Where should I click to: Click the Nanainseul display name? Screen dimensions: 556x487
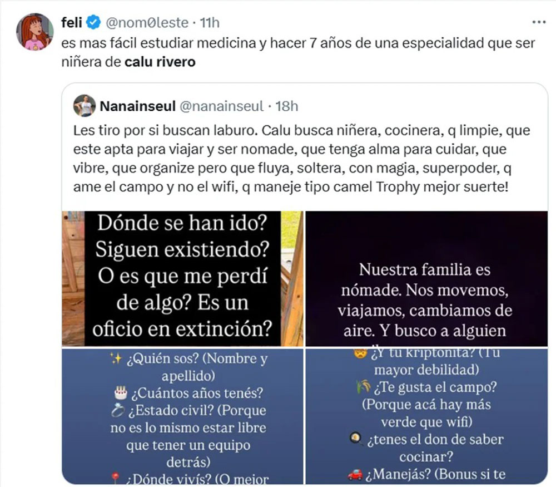(x=136, y=105)
